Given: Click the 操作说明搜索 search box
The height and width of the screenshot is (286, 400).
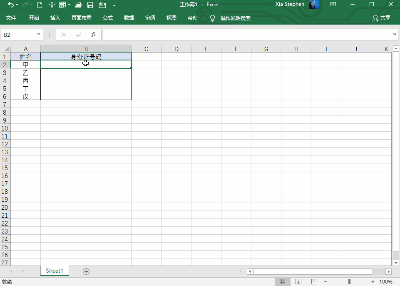Looking at the screenshot, I should coord(236,18).
